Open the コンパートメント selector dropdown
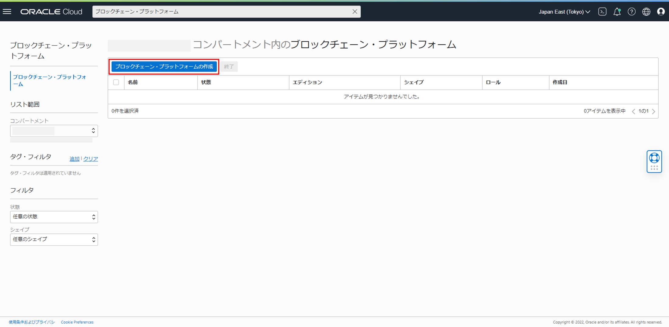 54,131
